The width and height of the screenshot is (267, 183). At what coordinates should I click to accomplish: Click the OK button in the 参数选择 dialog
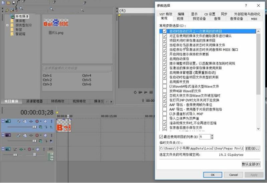click(213, 175)
